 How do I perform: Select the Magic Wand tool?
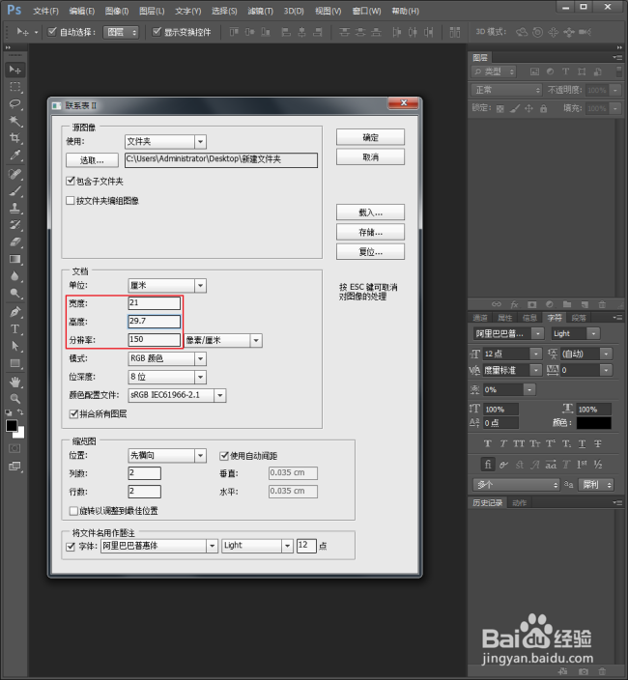15,121
